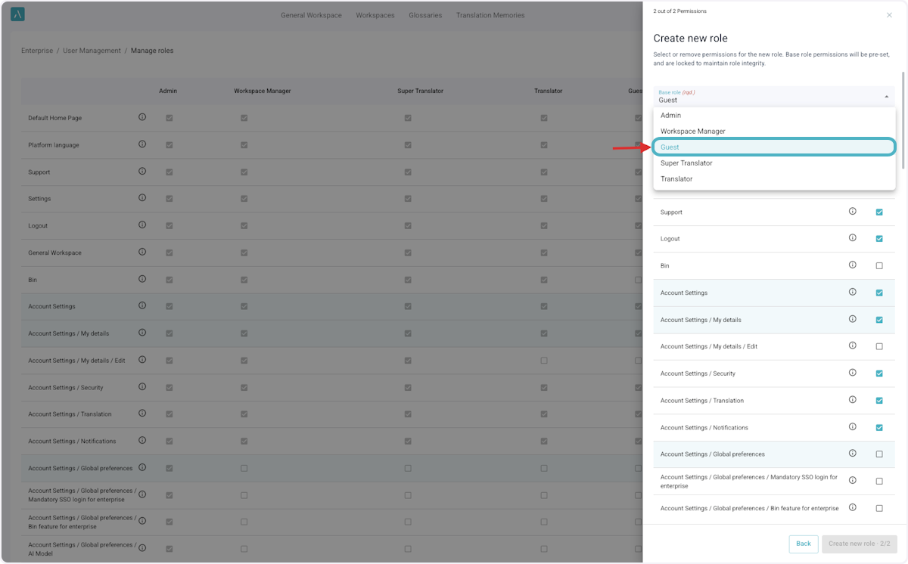Open the Glossaries tab
This screenshot has width=908, height=564.
click(x=425, y=15)
